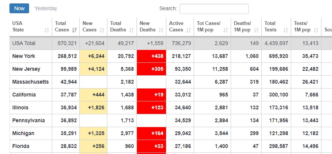Viewport: 332px width, 154px height.
Task: Click New York new deaths +438 cell
Action: pyautogui.click(x=151, y=56)
